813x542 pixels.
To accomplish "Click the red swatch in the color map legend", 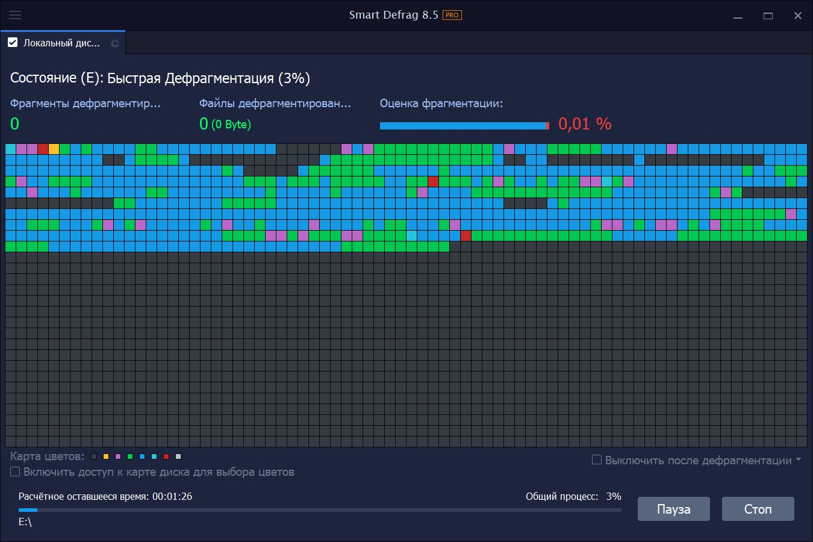I will pos(166,456).
